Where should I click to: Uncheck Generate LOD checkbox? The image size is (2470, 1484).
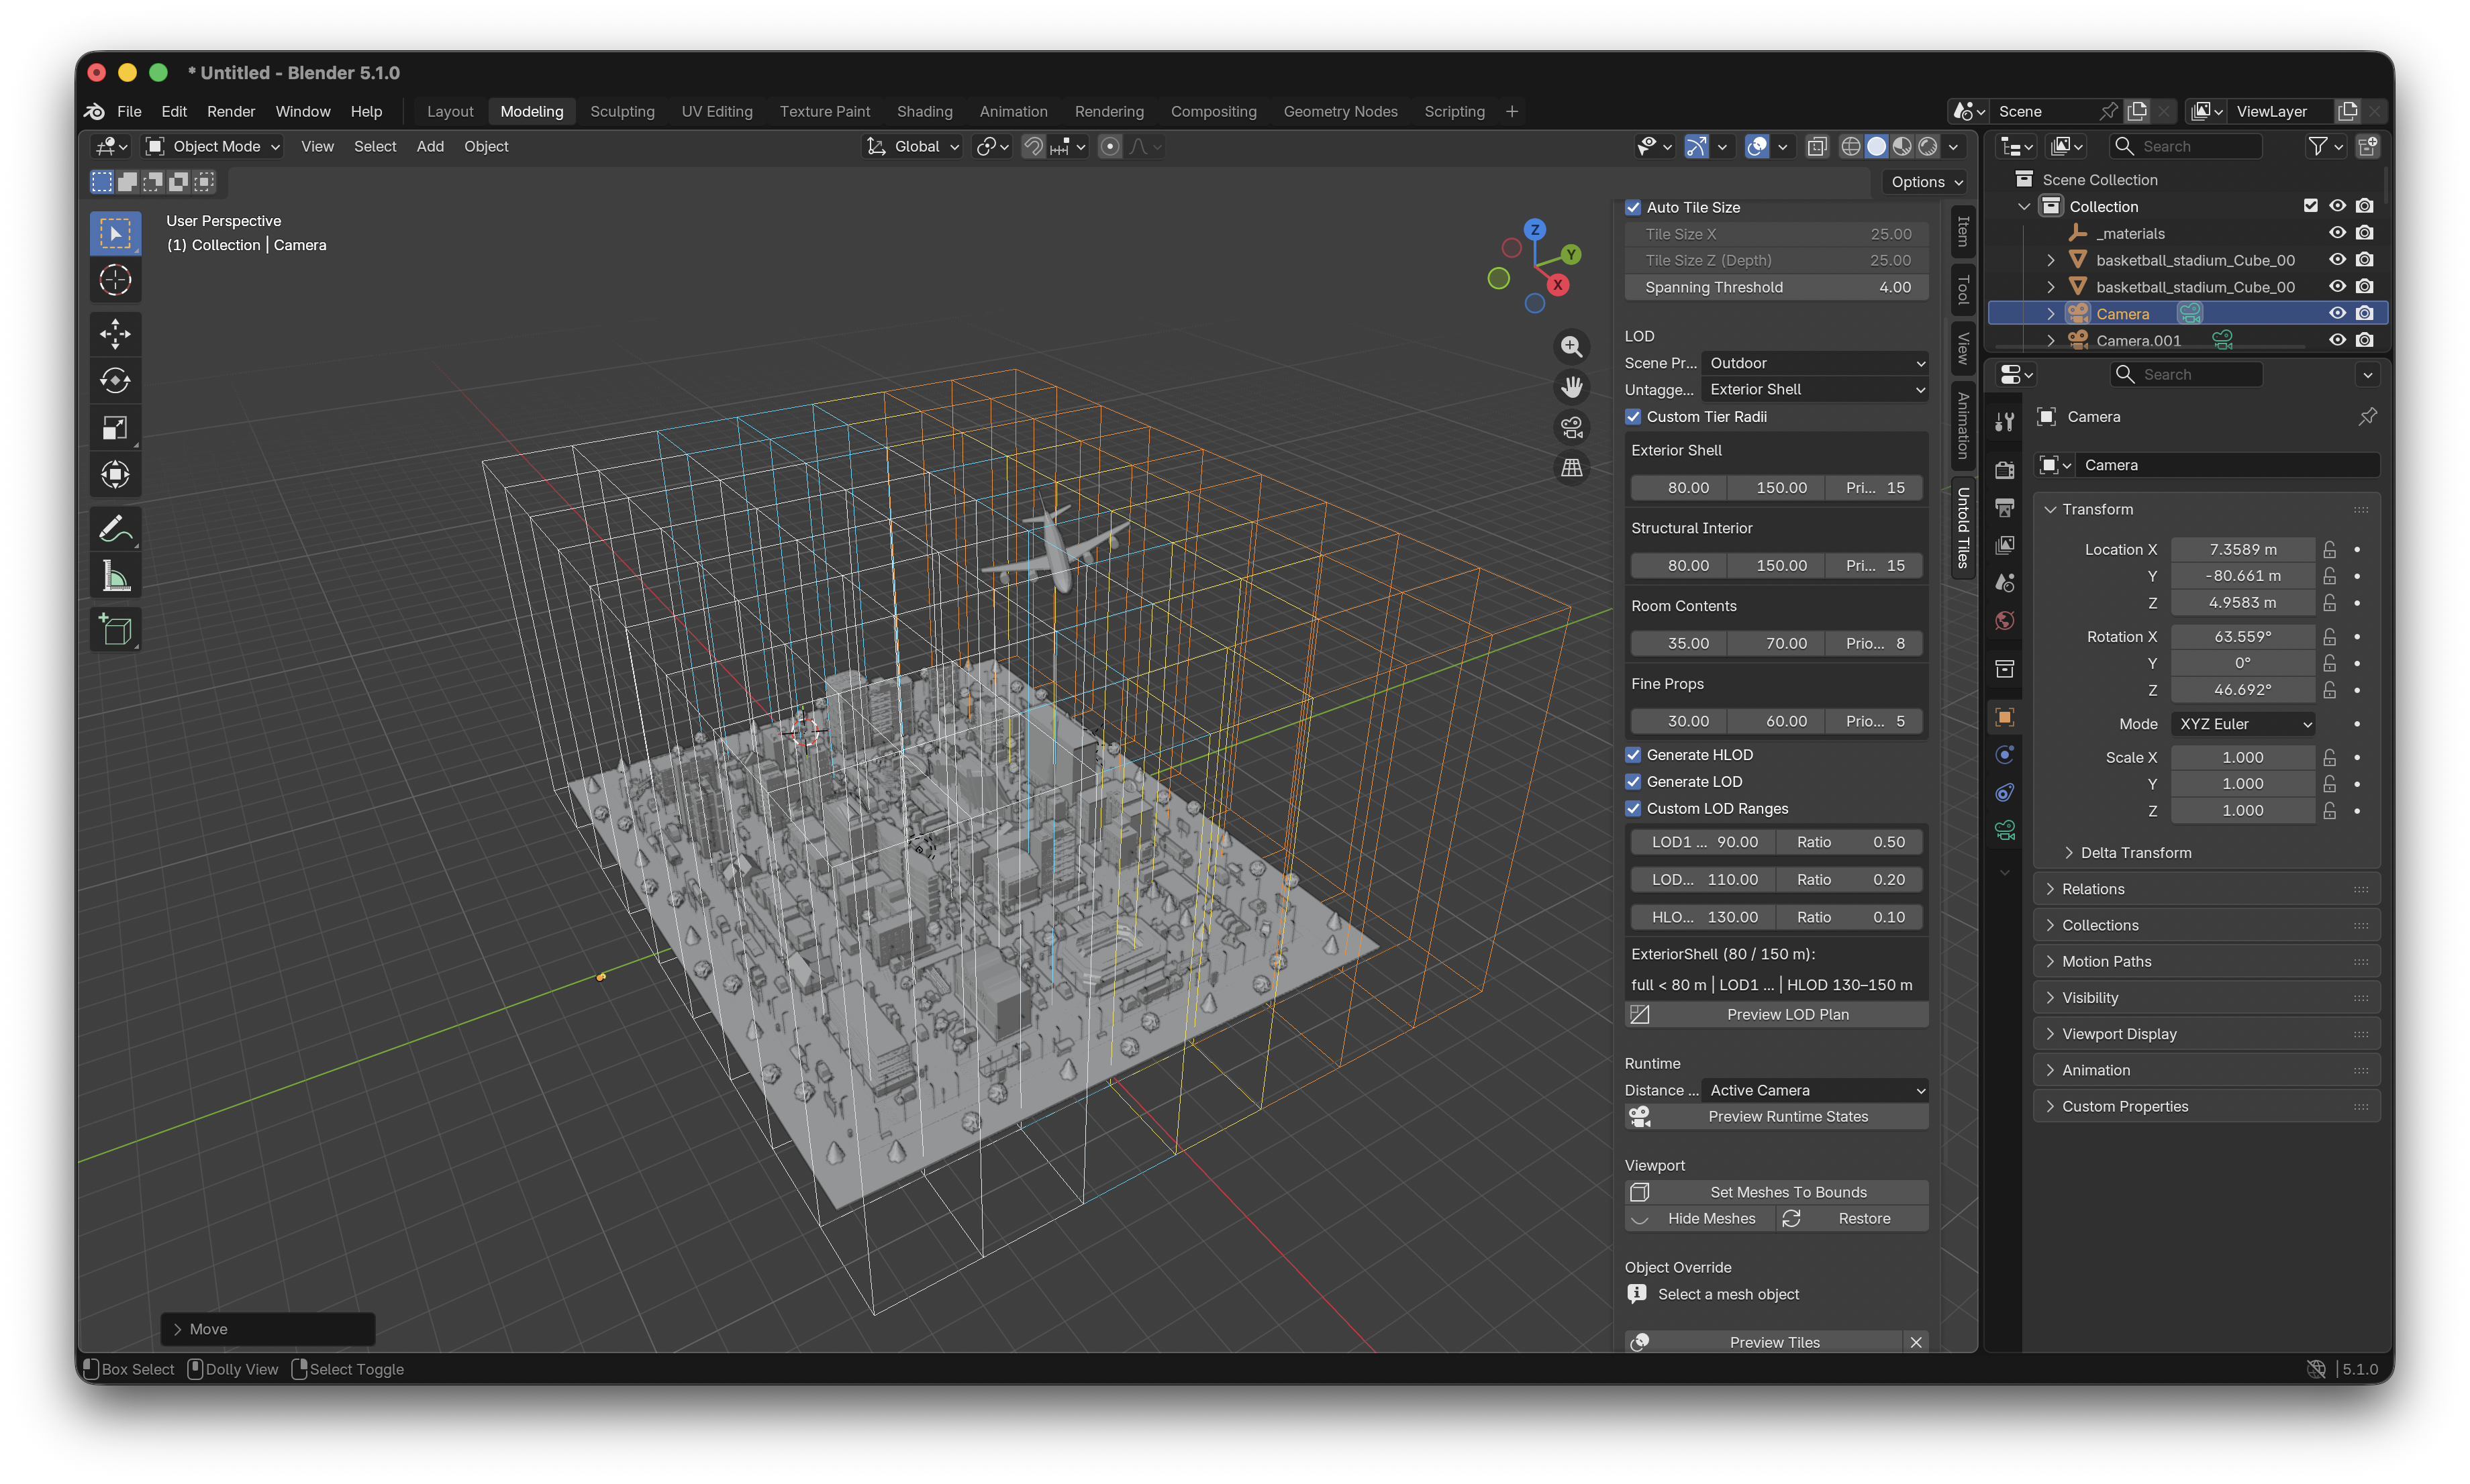tap(1632, 782)
